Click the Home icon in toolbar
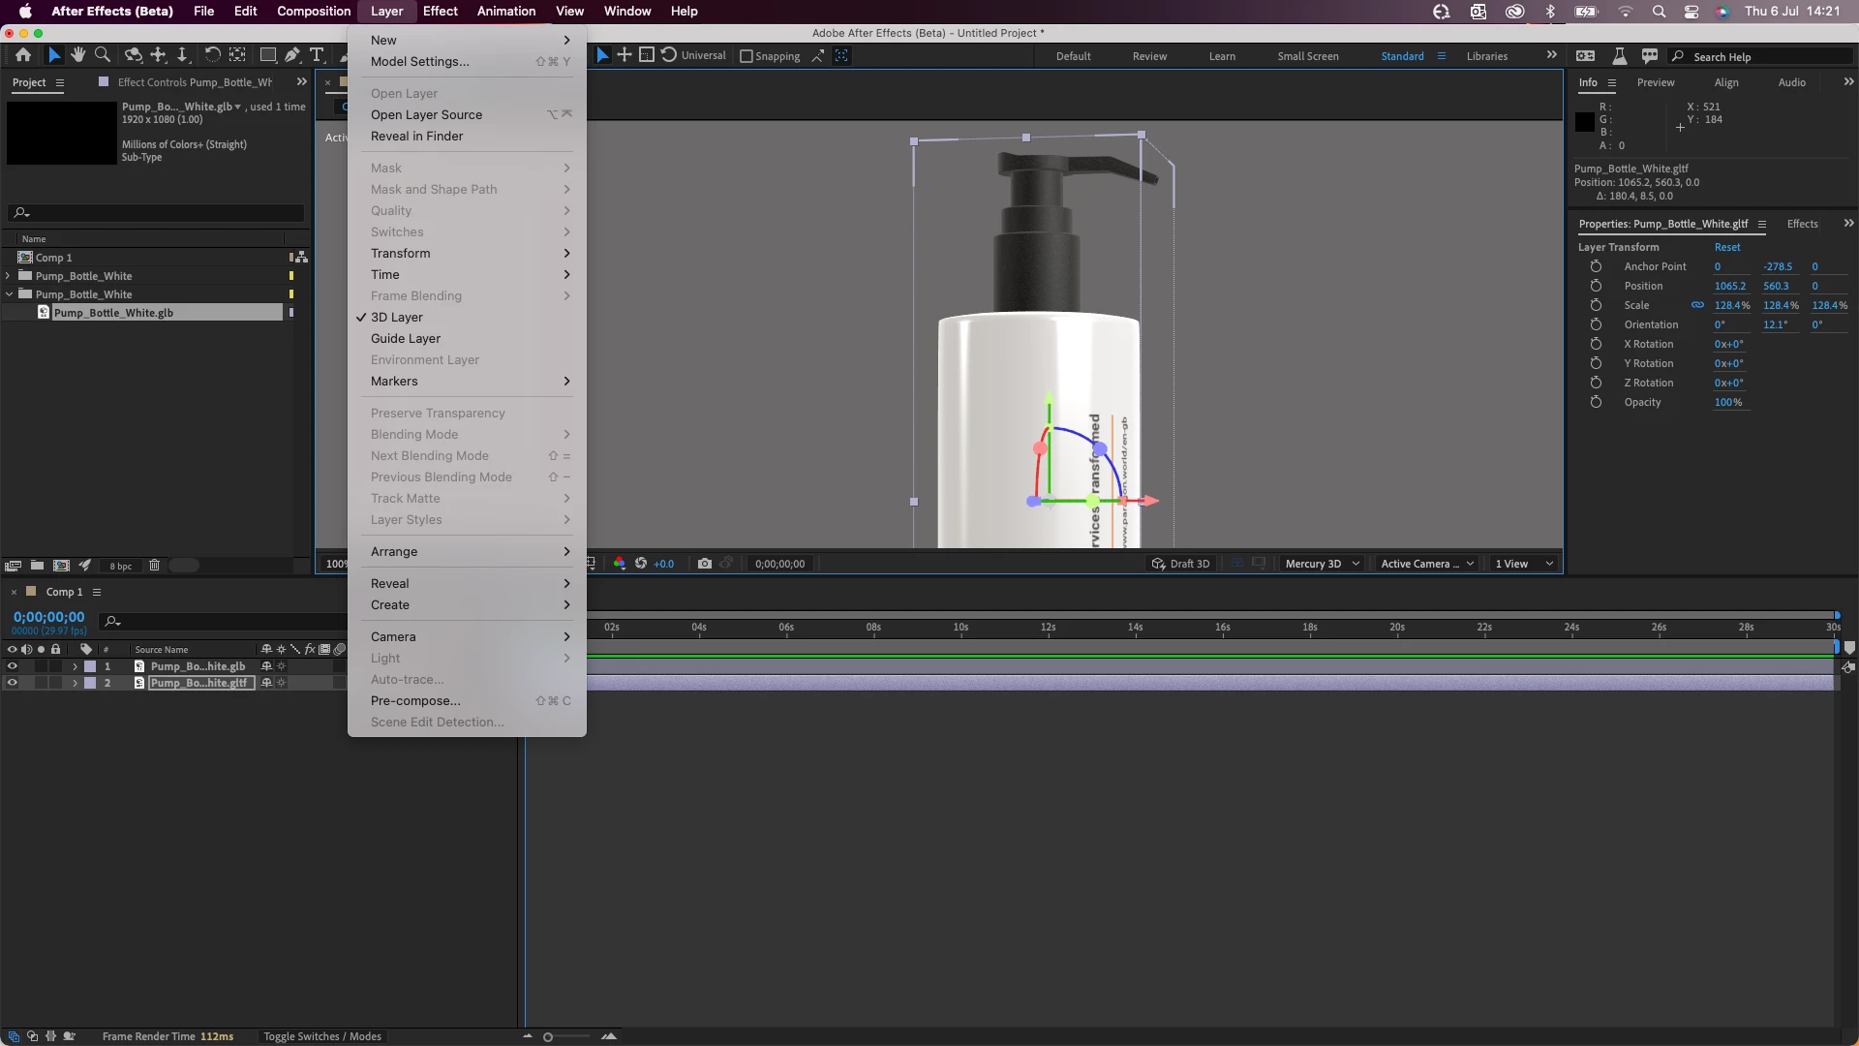 pos(23,55)
